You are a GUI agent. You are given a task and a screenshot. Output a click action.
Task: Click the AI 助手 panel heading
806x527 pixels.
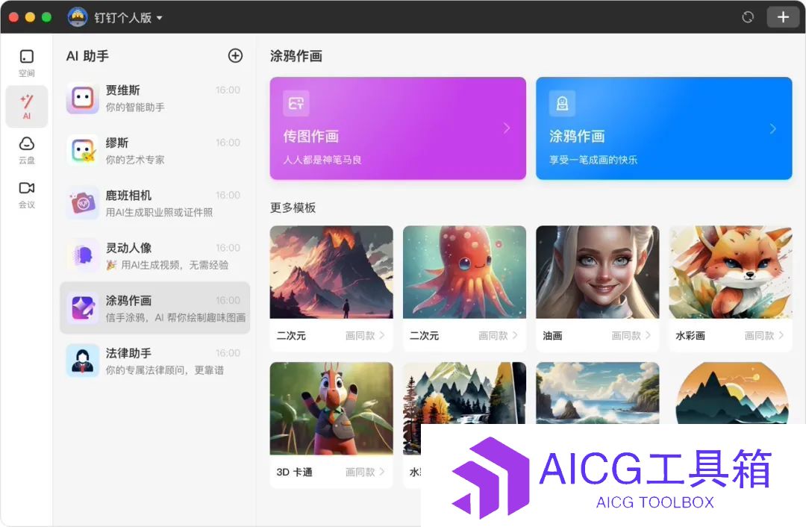[x=87, y=55]
